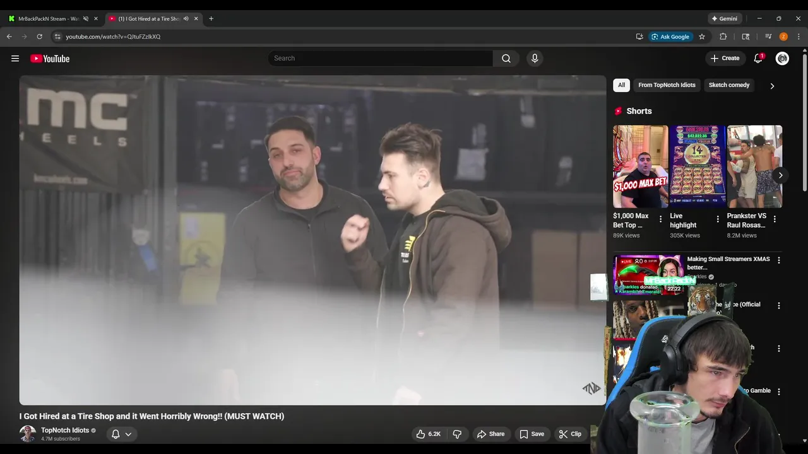Select the Sketch comedy filter chip

[729, 85]
